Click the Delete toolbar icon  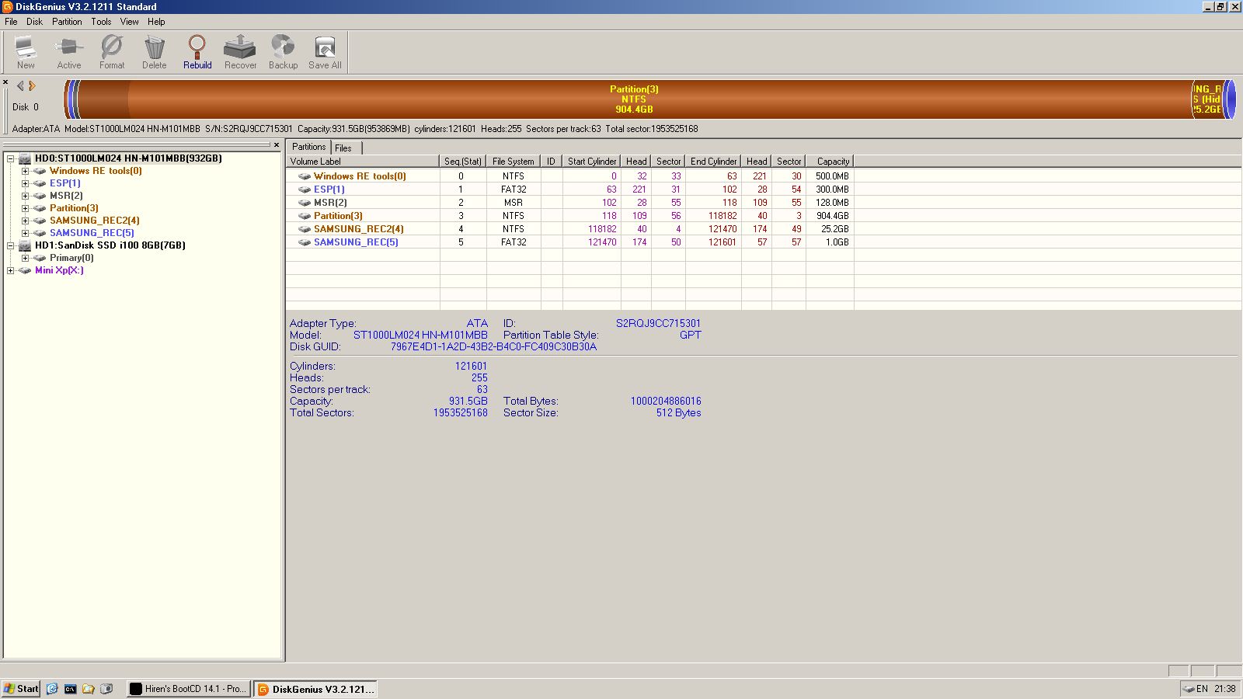coord(155,52)
